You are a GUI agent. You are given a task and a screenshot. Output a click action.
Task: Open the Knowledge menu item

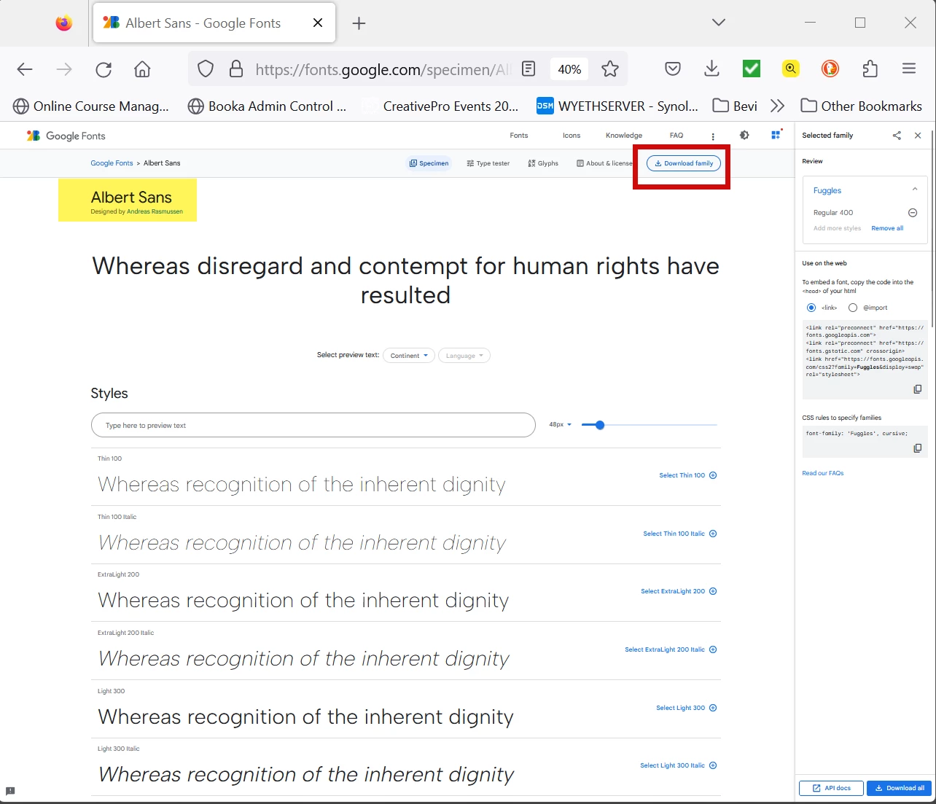point(624,136)
